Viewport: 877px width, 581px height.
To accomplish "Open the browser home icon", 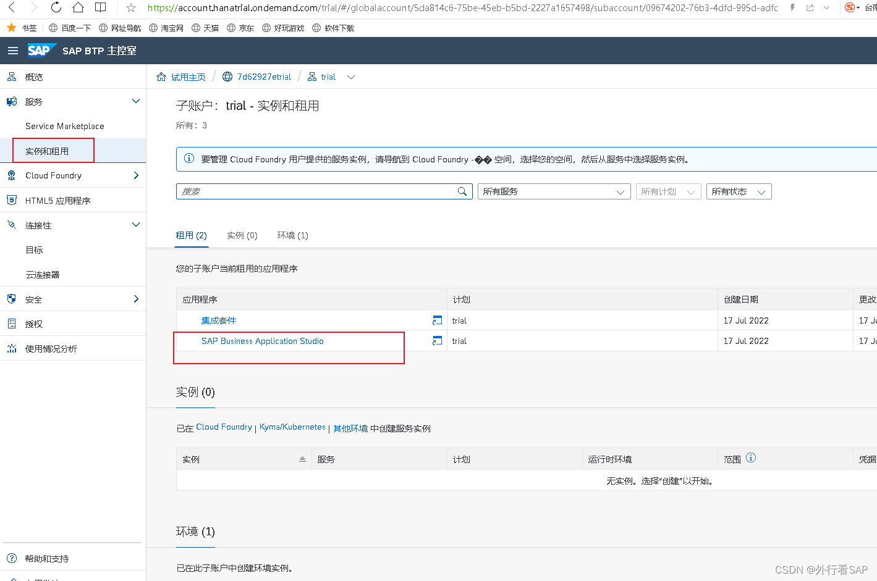I will pos(78,7).
